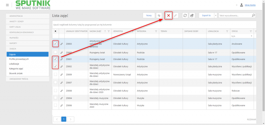Screen dimensions: 265x125
Task: Expand the Administracja sidebar section
Action: 27,16
